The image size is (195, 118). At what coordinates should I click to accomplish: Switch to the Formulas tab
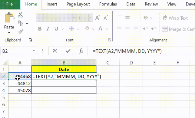(x=108, y=4)
